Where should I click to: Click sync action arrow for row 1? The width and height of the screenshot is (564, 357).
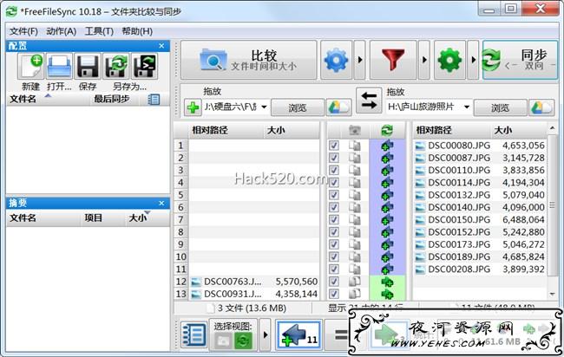pos(387,146)
